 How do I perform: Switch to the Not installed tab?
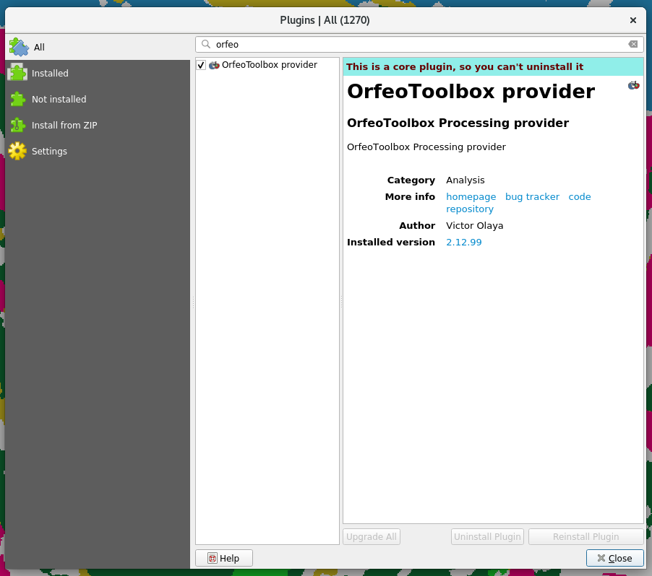[x=59, y=99]
